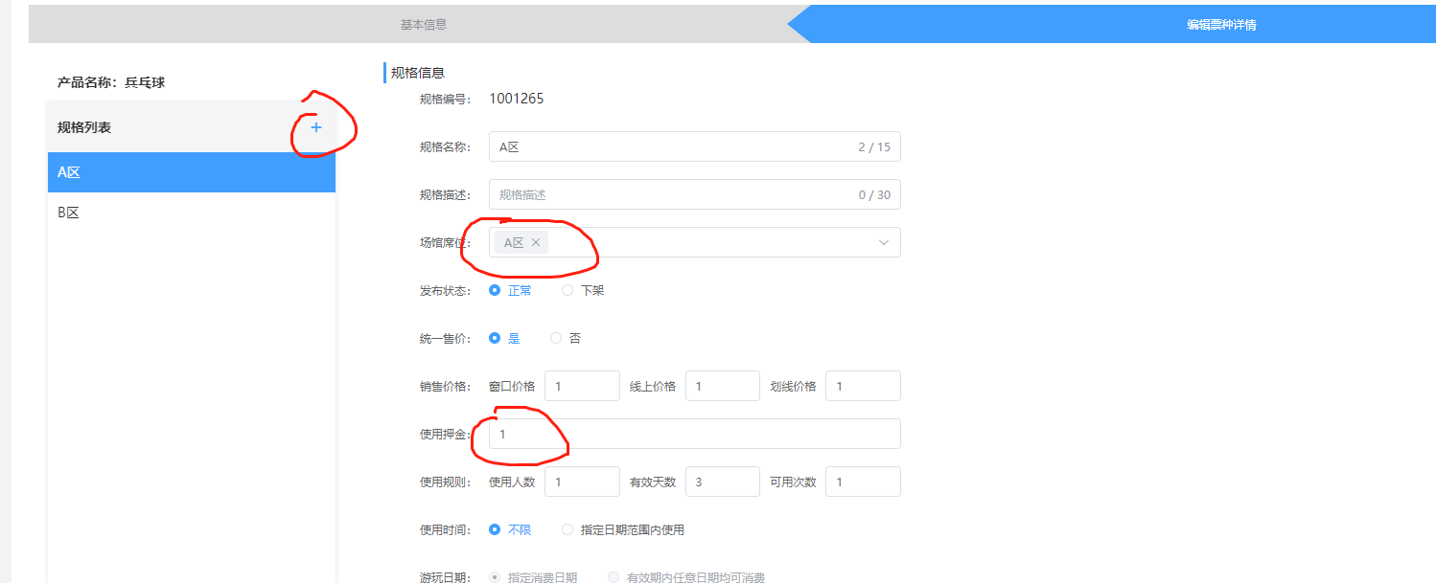Select 指定日期范围内使用 radio option
The height and width of the screenshot is (583, 1436).
[567, 529]
